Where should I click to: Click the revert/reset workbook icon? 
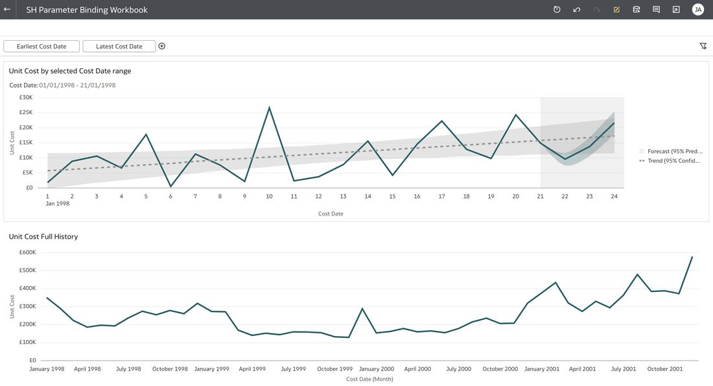(x=557, y=10)
